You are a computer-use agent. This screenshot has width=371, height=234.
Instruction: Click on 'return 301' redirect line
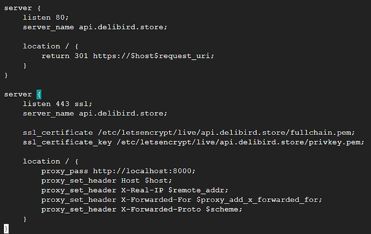pyautogui.click(x=128, y=56)
